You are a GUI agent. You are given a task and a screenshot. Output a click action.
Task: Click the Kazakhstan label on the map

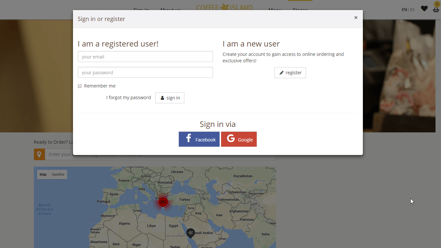point(243,176)
